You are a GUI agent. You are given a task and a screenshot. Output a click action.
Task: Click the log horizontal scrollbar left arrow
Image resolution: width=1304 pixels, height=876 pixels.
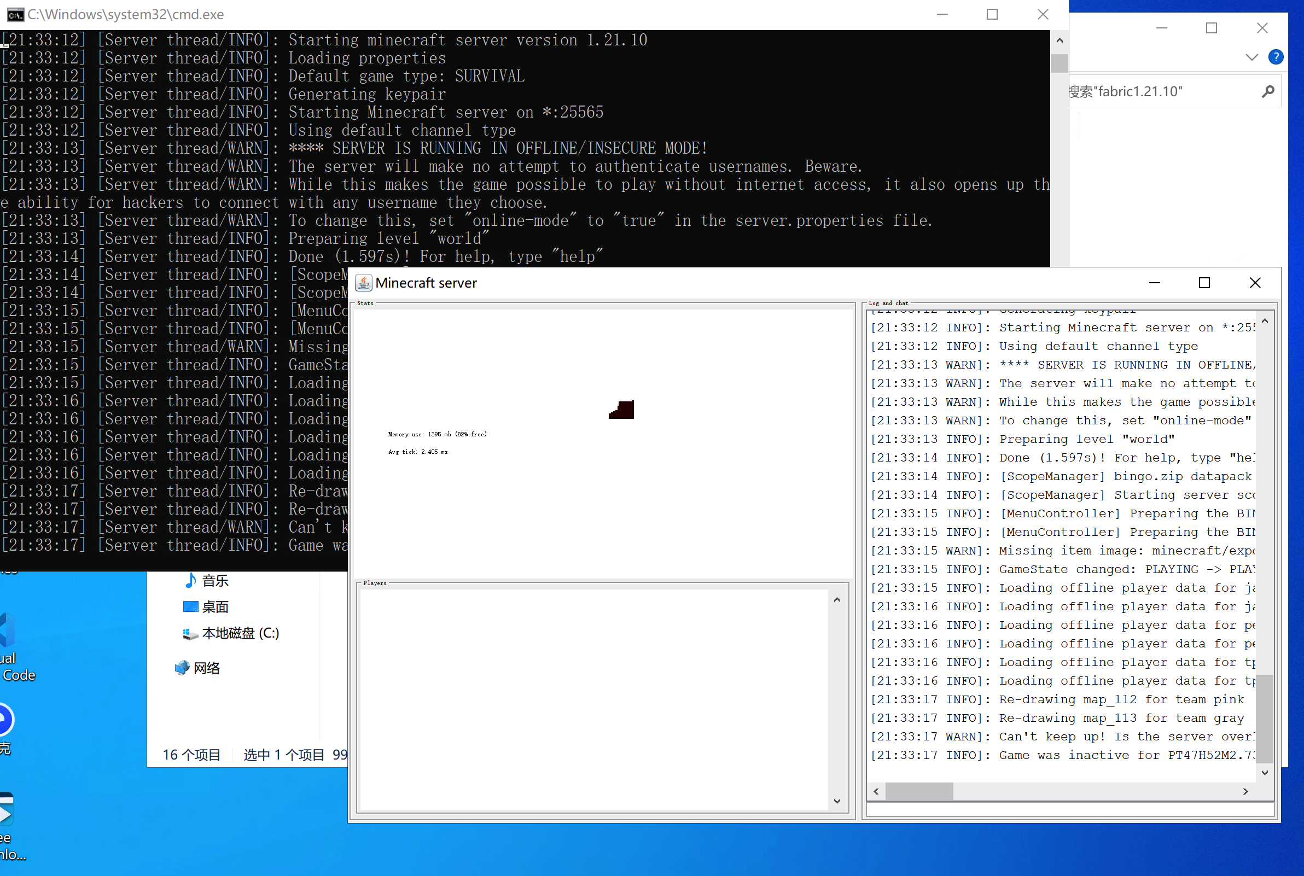pyautogui.click(x=876, y=792)
